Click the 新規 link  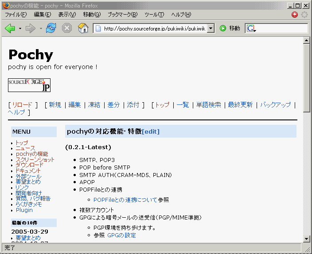(x=55, y=105)
